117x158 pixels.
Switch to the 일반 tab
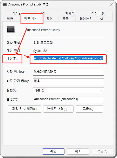tap(10, 19)
